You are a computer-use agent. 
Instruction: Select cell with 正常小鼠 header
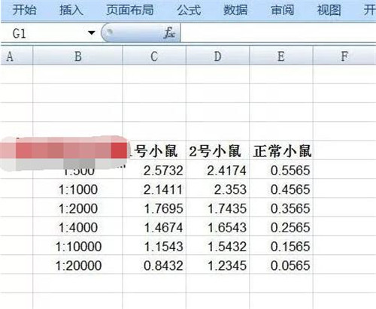coord(281,150)
